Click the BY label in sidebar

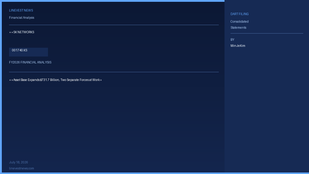[x=232, y=40]
